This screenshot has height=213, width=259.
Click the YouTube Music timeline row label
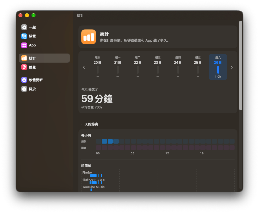pyautogui.click(x=93, y=187)
